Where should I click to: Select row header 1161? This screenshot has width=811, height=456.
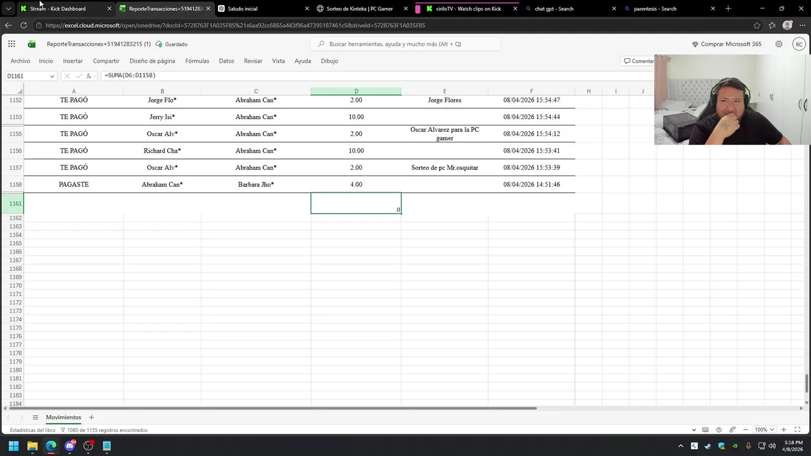(x=12, y=203)
